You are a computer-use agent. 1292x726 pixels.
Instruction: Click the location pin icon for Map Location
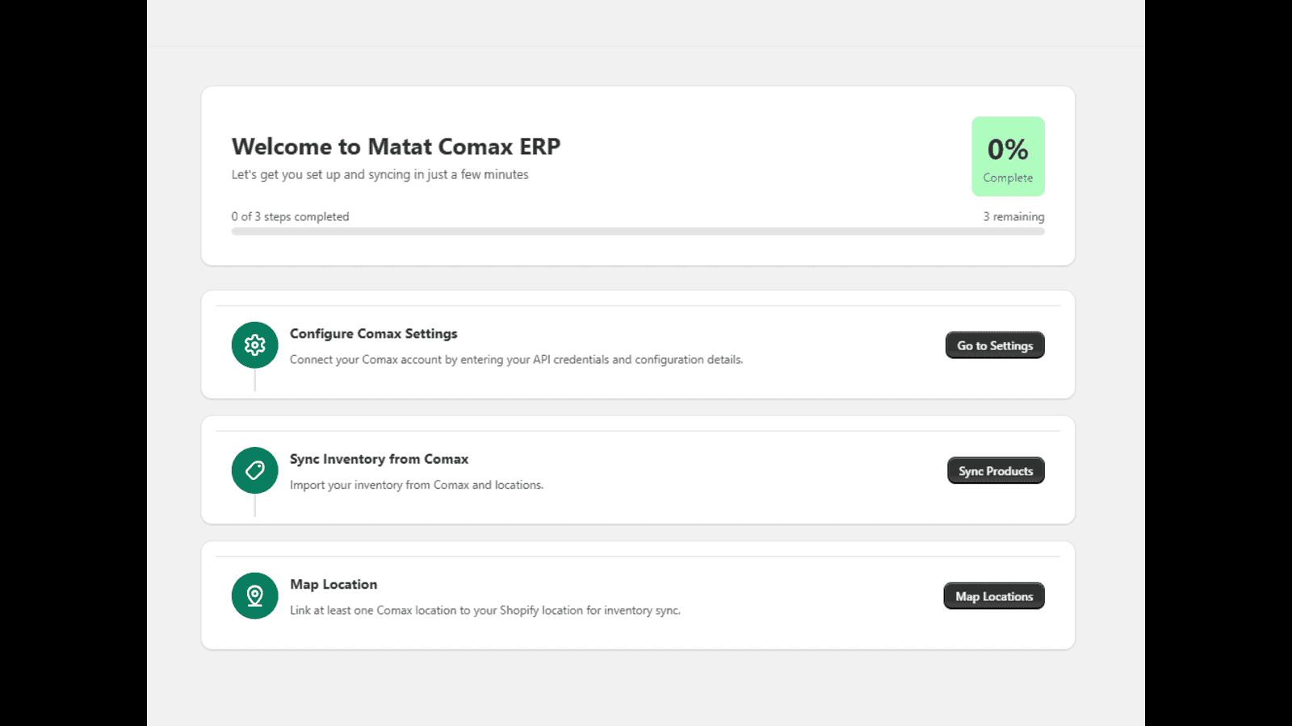[x=254, y=596]
